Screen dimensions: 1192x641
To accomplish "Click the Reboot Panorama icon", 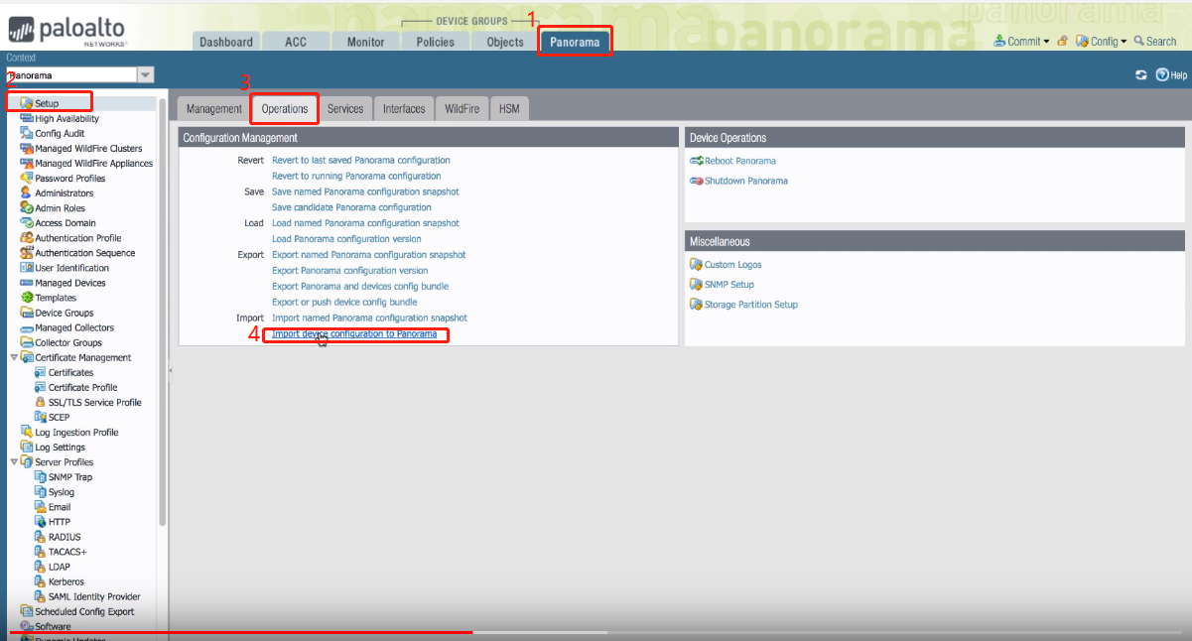I will pyautogui.click(x=696, y=161).
